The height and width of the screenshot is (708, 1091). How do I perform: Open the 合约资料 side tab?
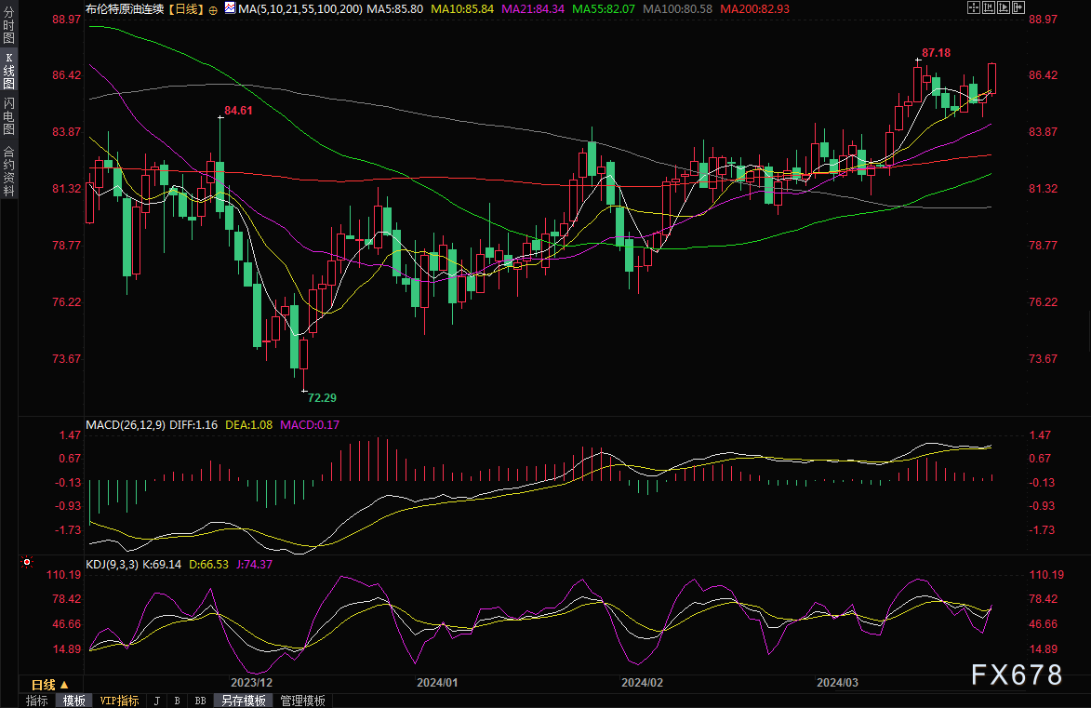(x=8, y=171)
